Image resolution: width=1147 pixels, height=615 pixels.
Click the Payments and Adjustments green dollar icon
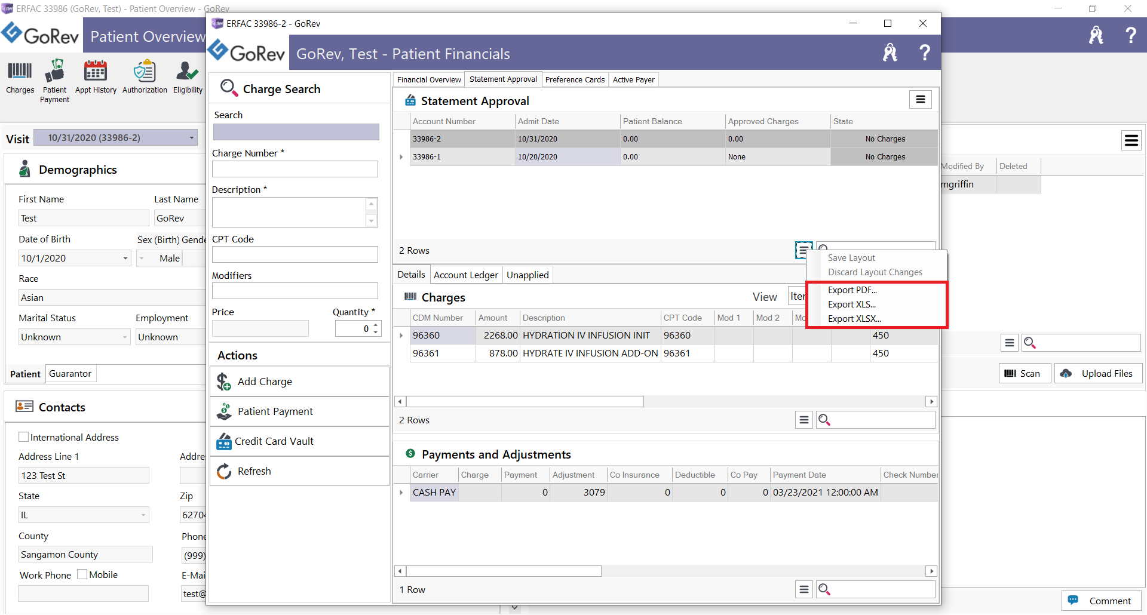pyautogui.click(x=410, y=454)
